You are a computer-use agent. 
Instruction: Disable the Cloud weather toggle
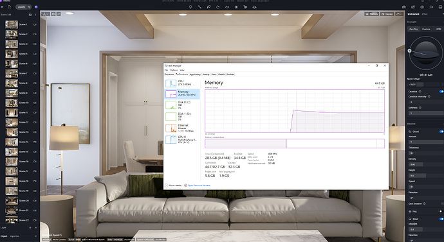441,132
